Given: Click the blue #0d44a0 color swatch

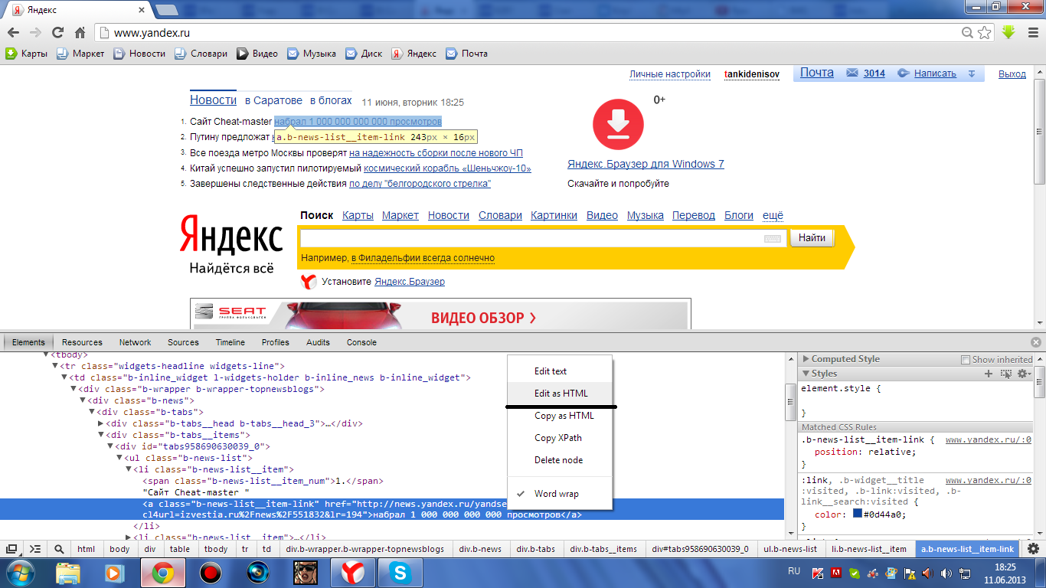Looking at the screenshot, I should [x=857, y=514].
